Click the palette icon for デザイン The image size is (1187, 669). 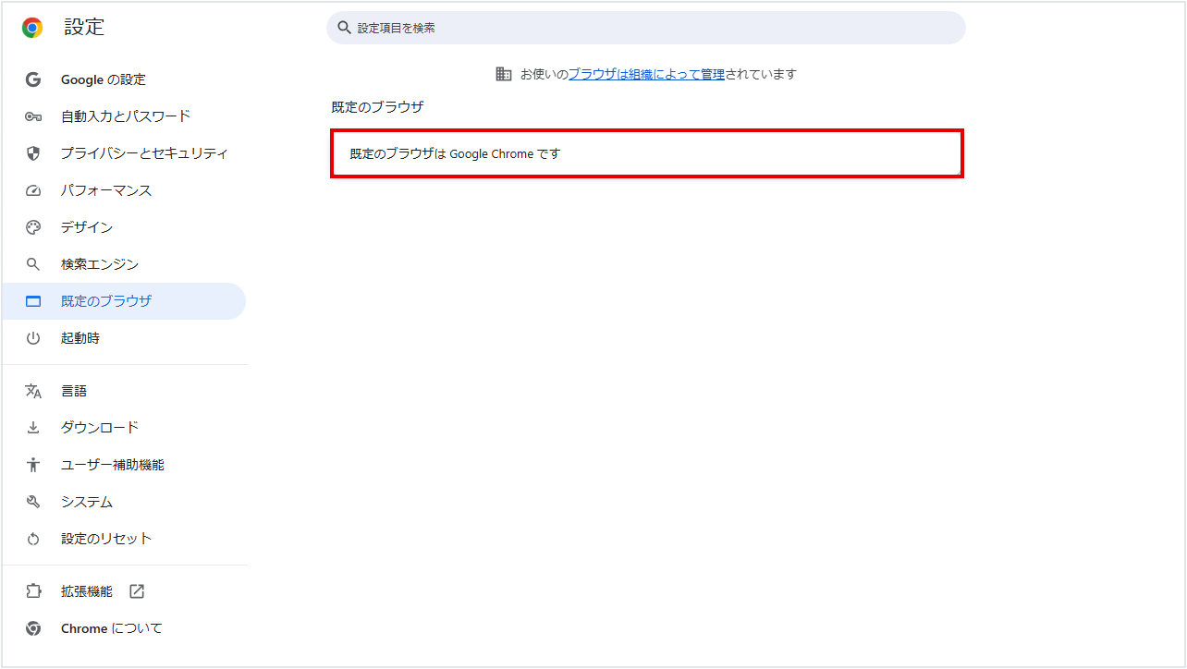[33, 227]
